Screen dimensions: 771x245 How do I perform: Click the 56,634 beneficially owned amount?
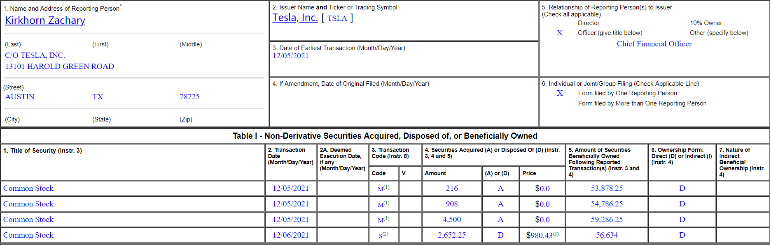click(x=607, y=235)
